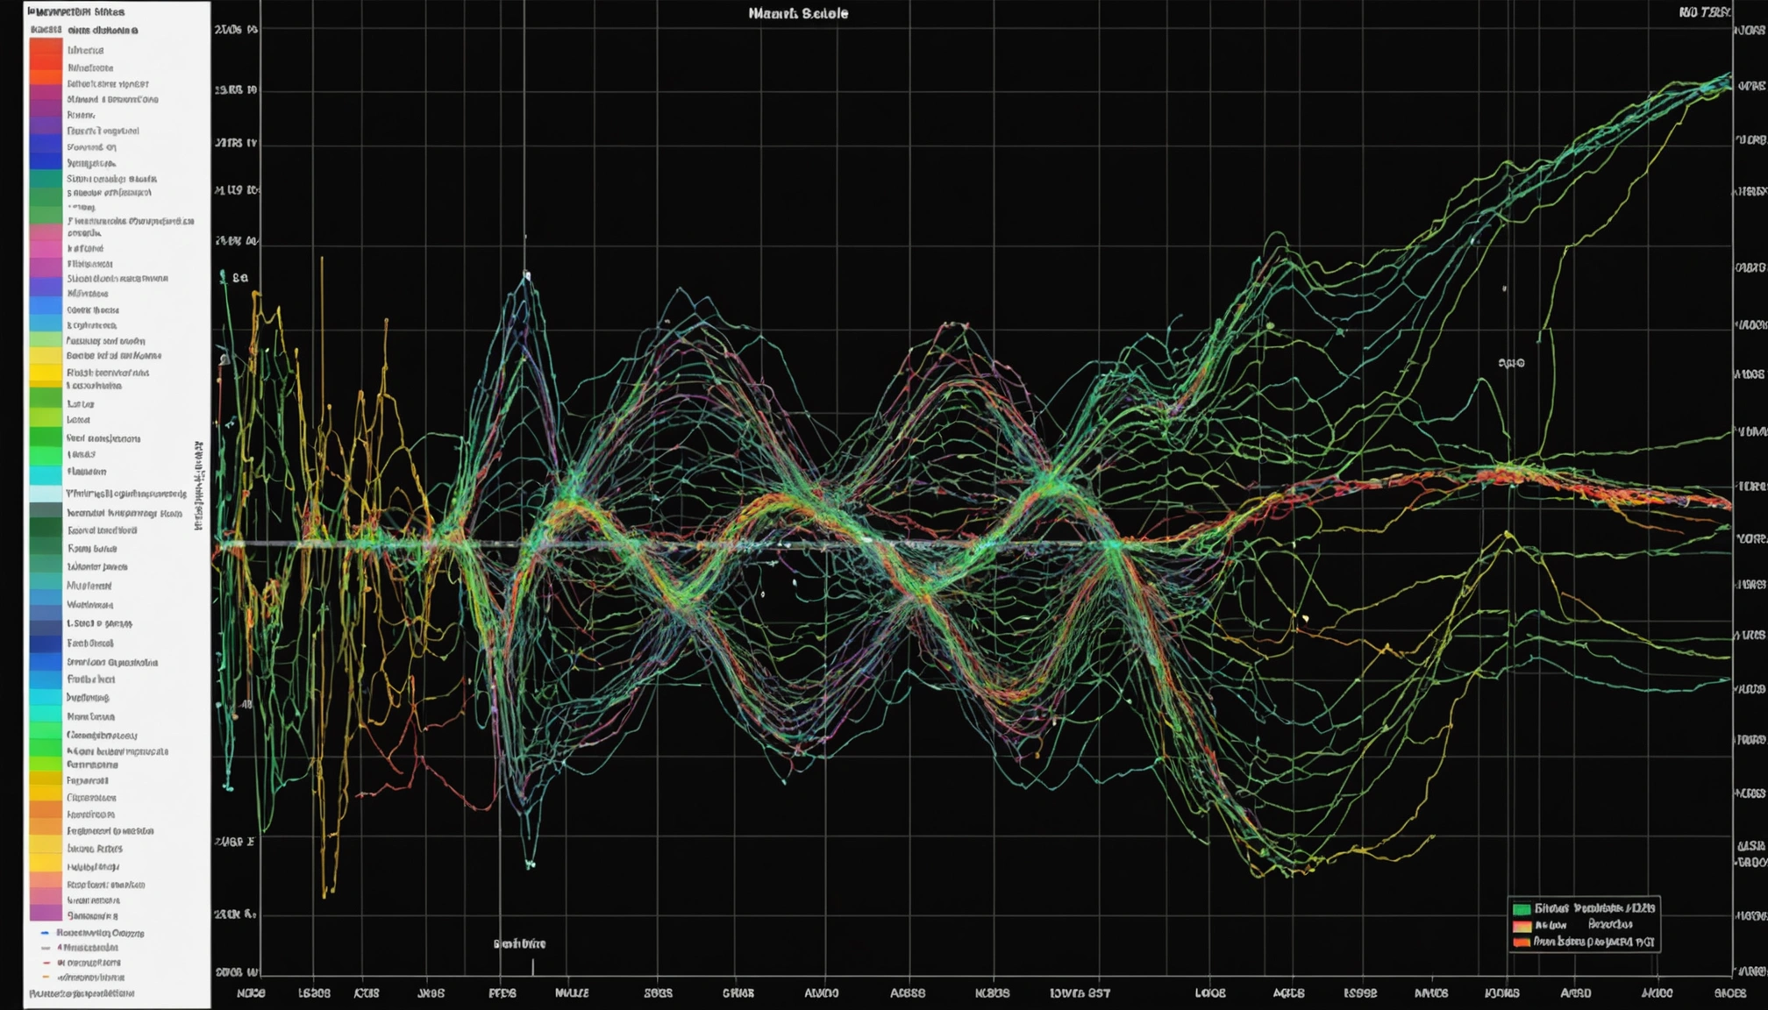Click the cursor label above the bottom axis
The width and height of the screenshot is (1768, 1010).
pyautogui.click(x=519, y=944)
